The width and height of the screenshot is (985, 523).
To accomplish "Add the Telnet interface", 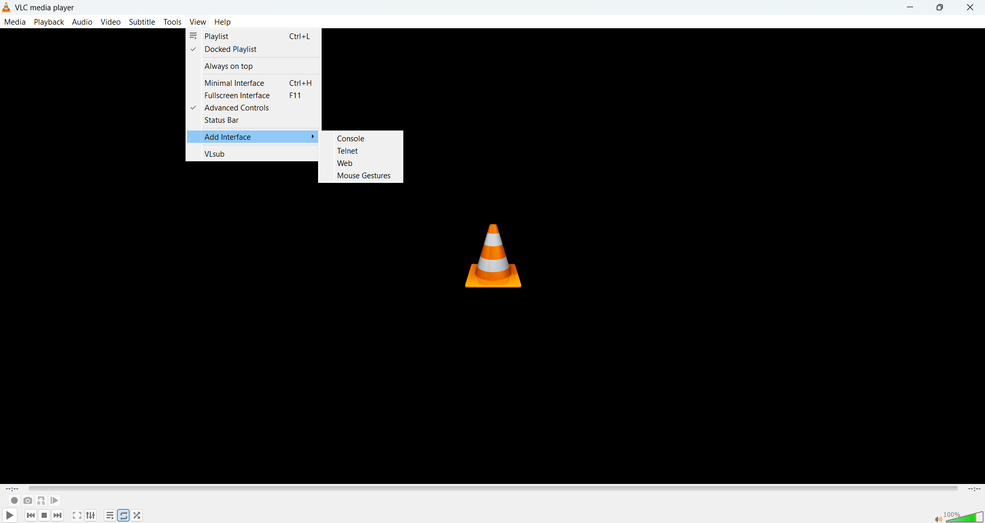I will pos(361,151).
